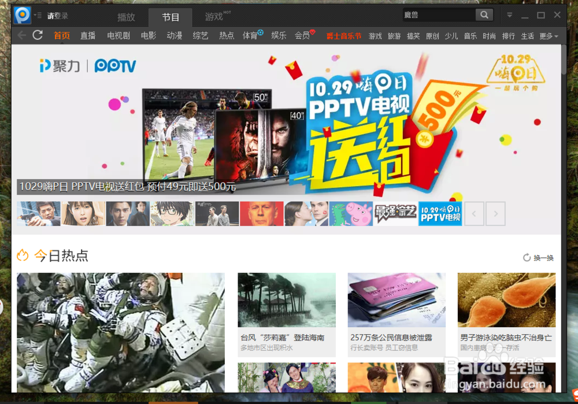Image resolution: width=578 pixels, height=404 pixels.
Task: Click the magnifier search button
Action: coord(484,15)
